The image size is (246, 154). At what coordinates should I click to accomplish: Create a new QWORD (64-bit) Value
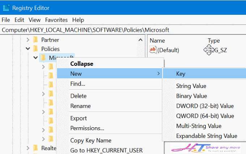coord(205,116)
